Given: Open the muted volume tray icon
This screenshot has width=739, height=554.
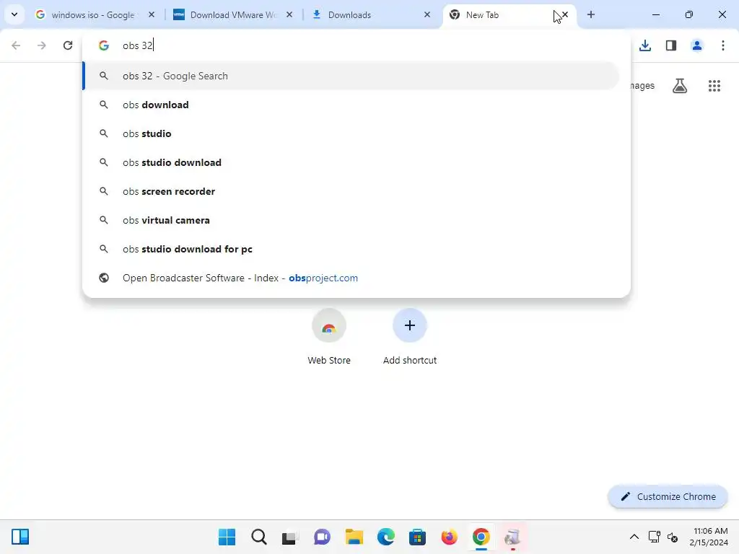Looking at the screenshot, I should pos(673,537).
